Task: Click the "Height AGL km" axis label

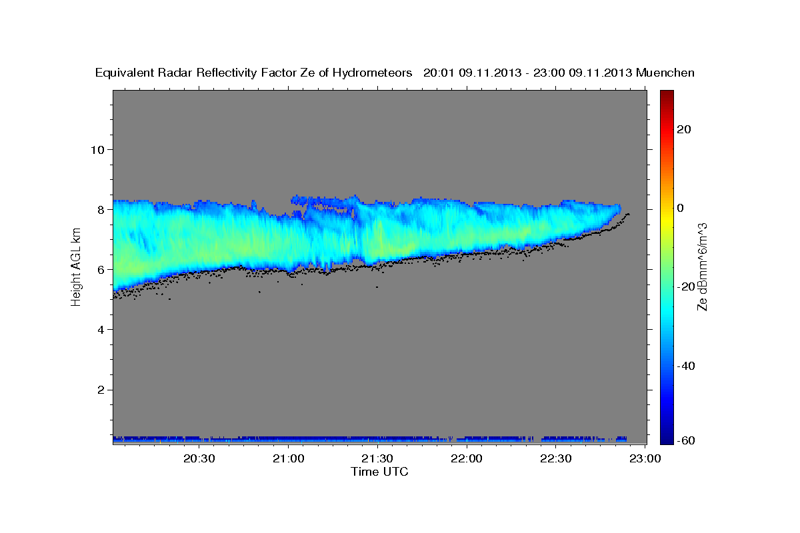Action: point(76,266)
